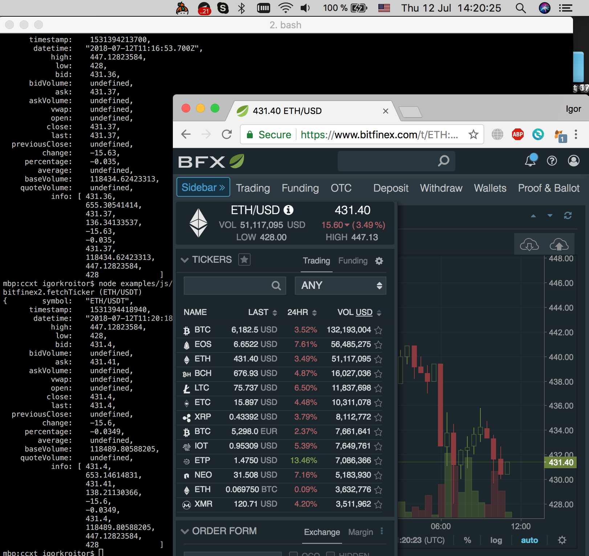The image size is (589, 556).
Task: Favorite the BTC ticker star
Action: click(378, 330)
